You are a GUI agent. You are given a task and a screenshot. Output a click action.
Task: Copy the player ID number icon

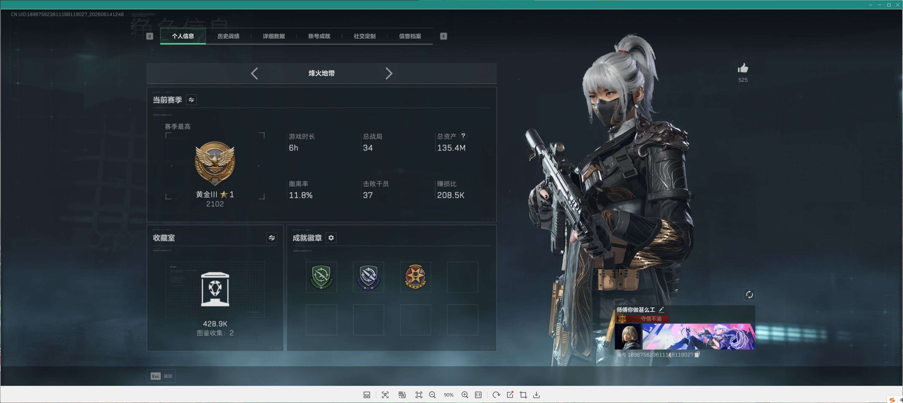(697, 355)
